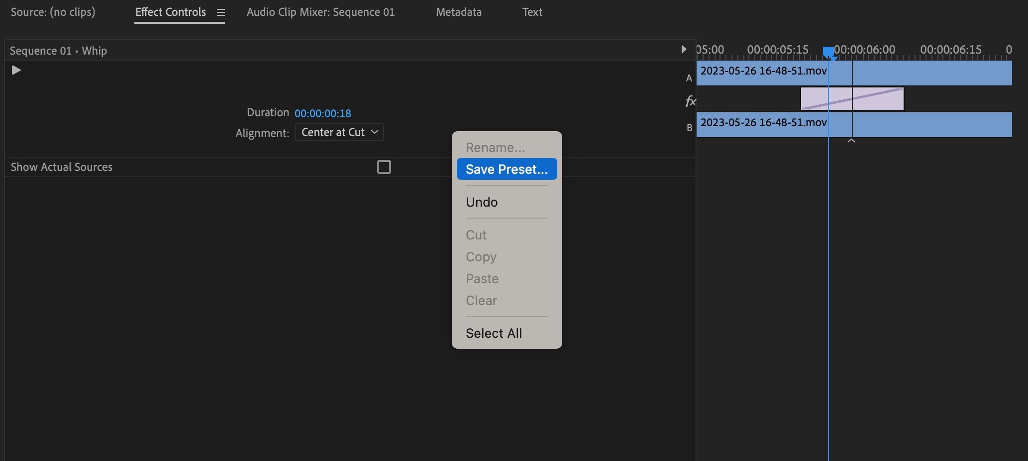
Task: Click Rename in the context menu
Action: (x=507, y=147)
